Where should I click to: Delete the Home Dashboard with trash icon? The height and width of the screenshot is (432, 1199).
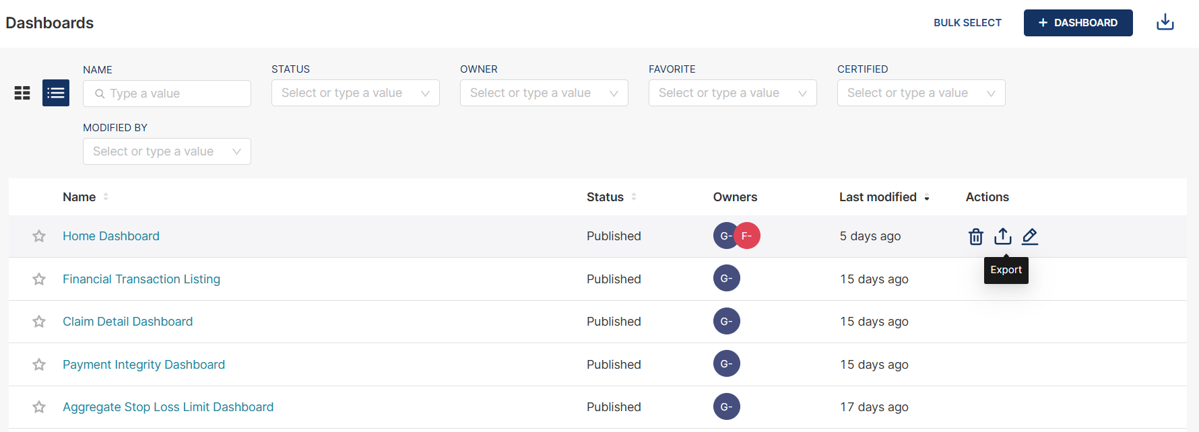[x=975, y=236]
